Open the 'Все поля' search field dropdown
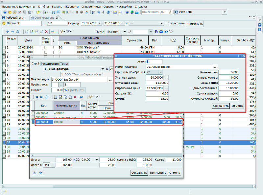The height and width of the screenshot is (195, 263). (x=124, y=32)
